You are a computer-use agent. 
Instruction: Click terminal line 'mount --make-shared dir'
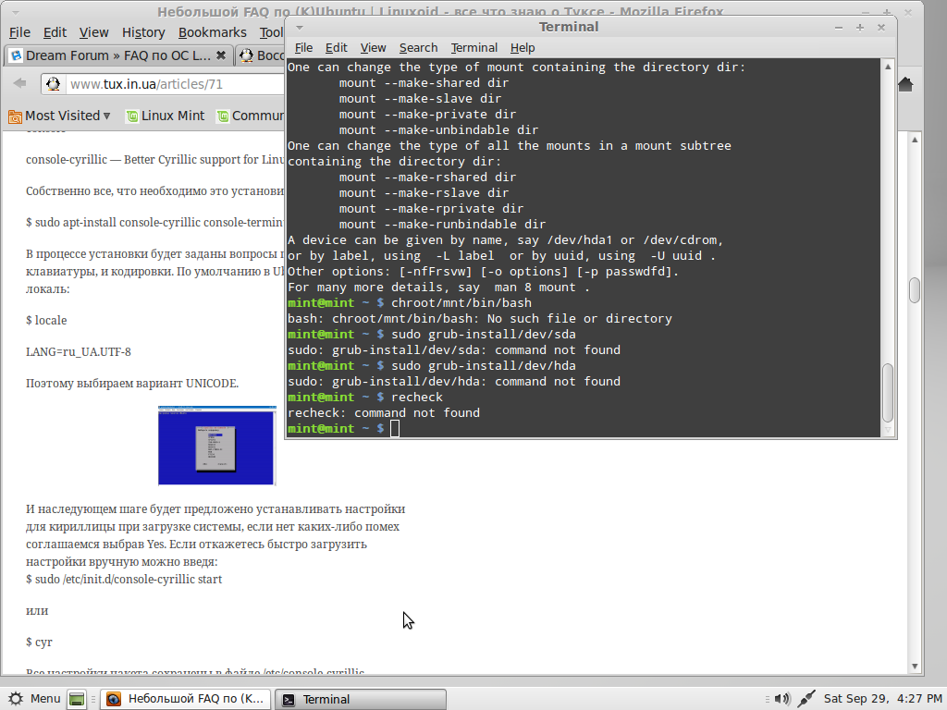click(424, 83)
